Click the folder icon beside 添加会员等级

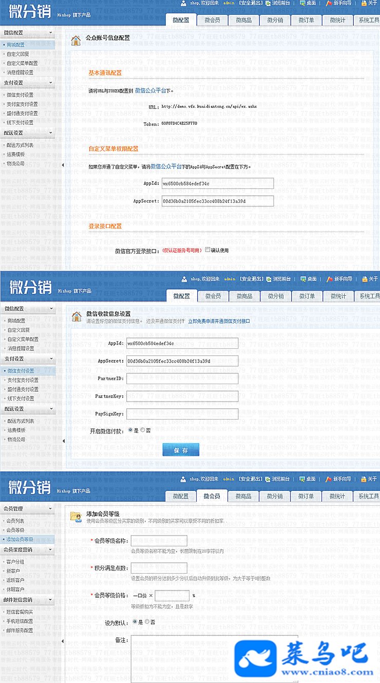tap(75, 516)
